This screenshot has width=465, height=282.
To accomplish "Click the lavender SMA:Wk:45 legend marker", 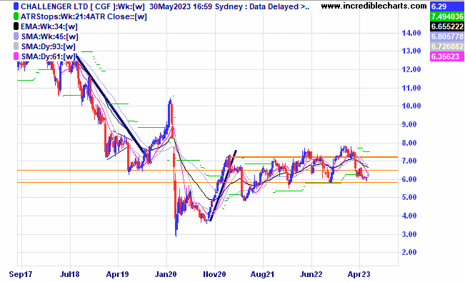I will (16, 36).
